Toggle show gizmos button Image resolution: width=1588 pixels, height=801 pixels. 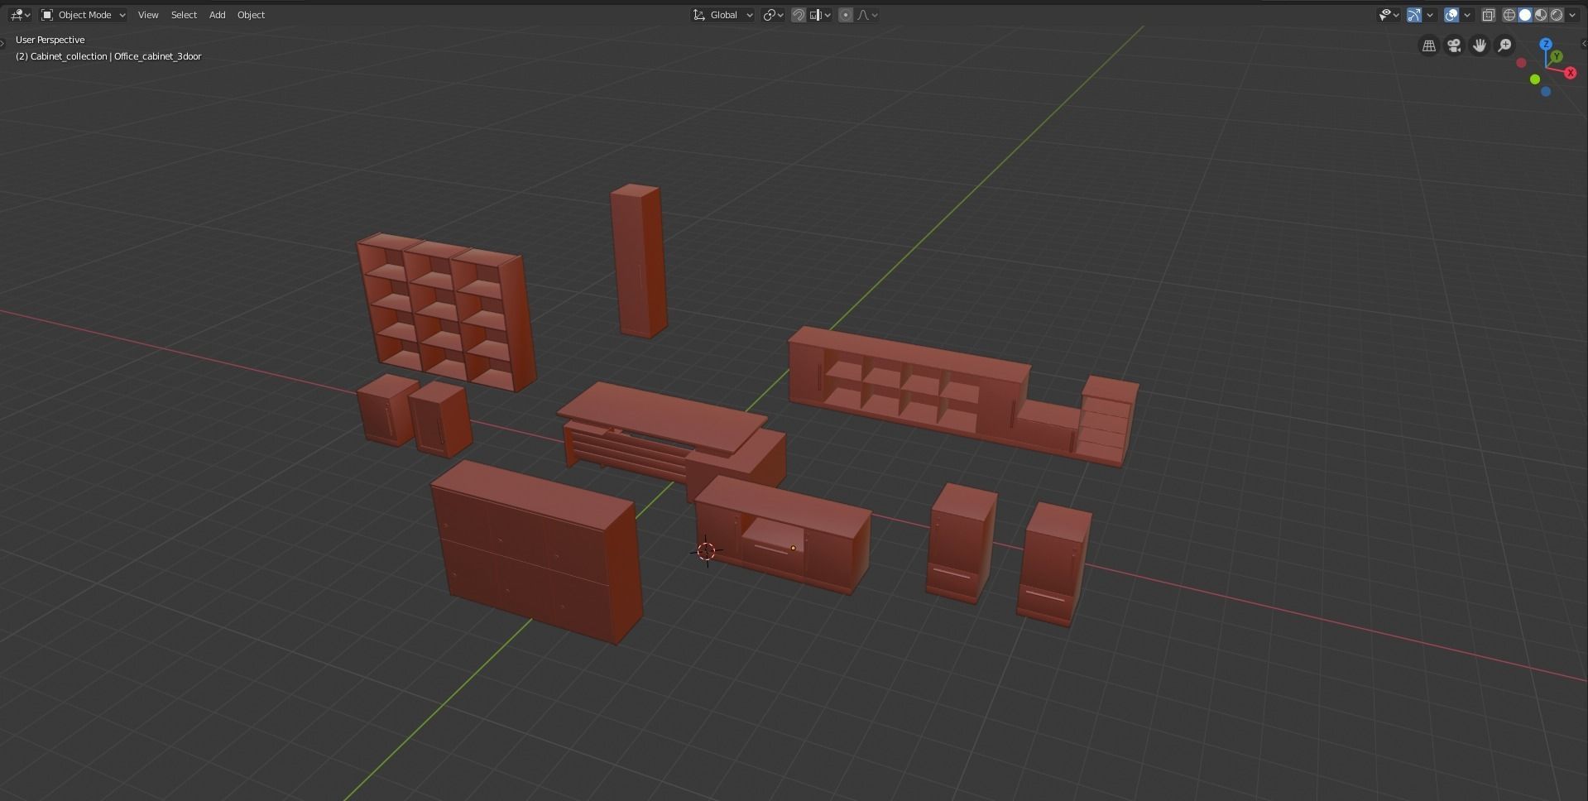point(1413,15)
